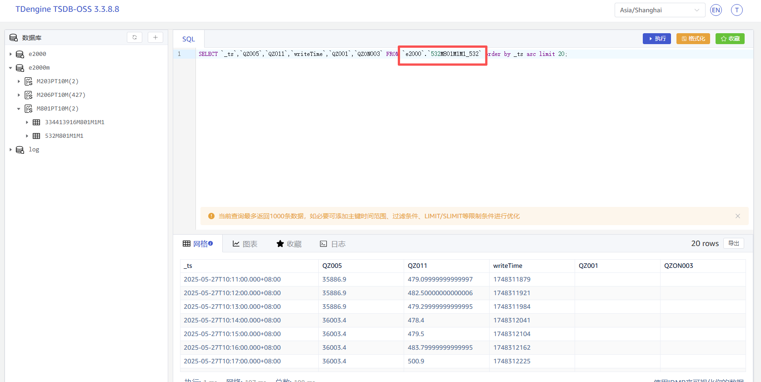This screenshot has height=382, width=761.
Task: Expand the log database node
Action: click(10, 150)
